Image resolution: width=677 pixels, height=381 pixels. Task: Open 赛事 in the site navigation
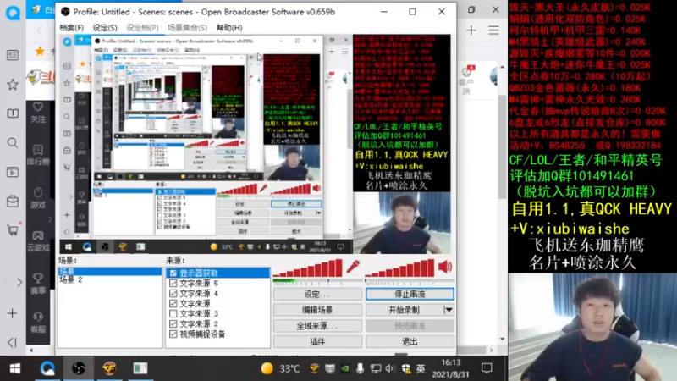[38, 284]
